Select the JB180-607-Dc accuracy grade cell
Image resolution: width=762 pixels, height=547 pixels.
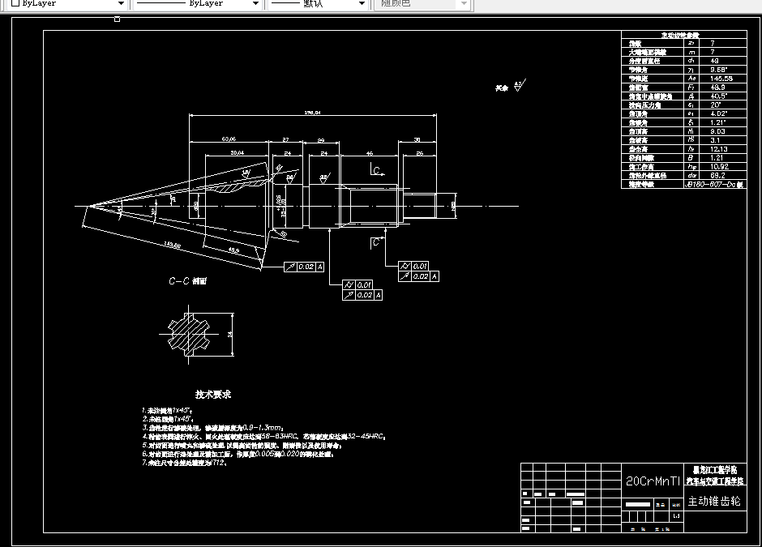coord(714,185)
